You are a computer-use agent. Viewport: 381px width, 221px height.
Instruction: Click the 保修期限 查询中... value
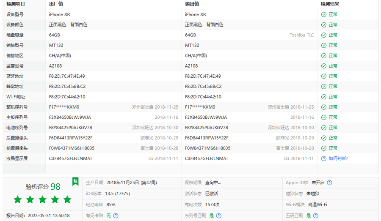(213, 183)
